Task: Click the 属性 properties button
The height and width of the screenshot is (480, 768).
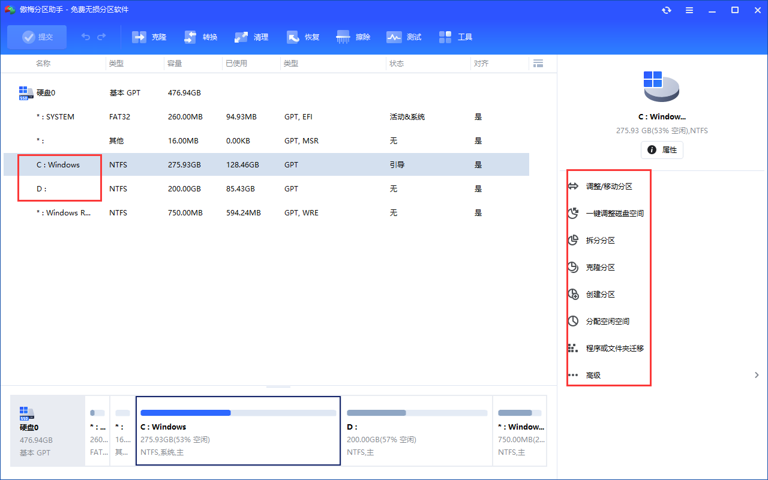Action: tap(662, 150)
